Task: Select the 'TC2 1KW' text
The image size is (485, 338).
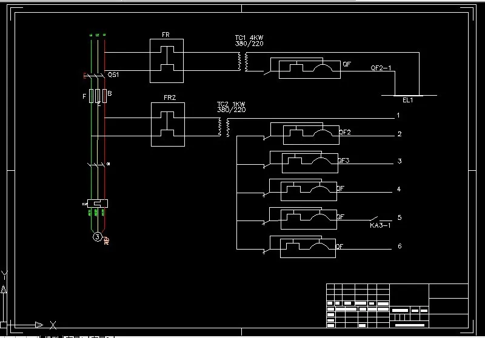Action: pyautogui.click(x=231, y=104)
